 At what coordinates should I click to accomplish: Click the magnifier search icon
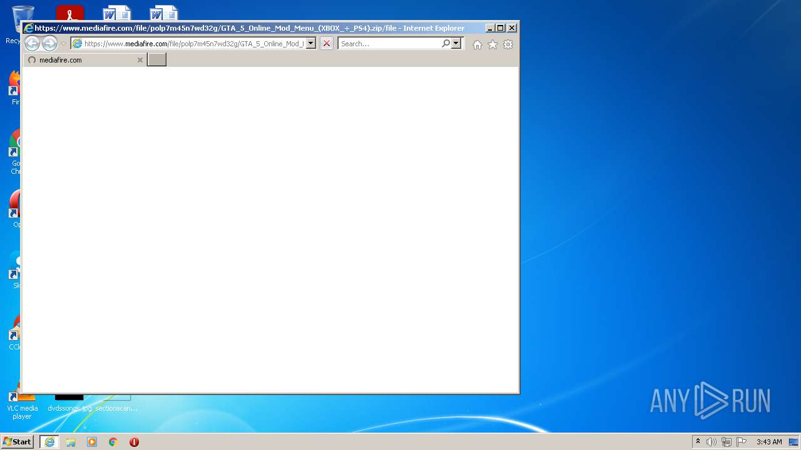446,44
